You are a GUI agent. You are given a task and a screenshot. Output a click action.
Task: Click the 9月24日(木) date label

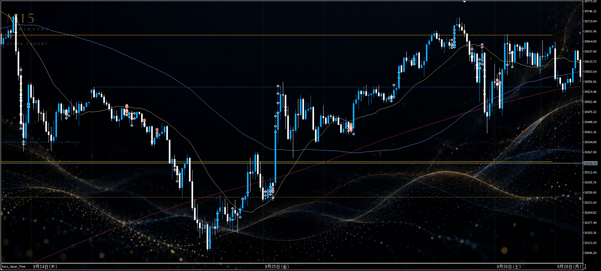(45, 267)
